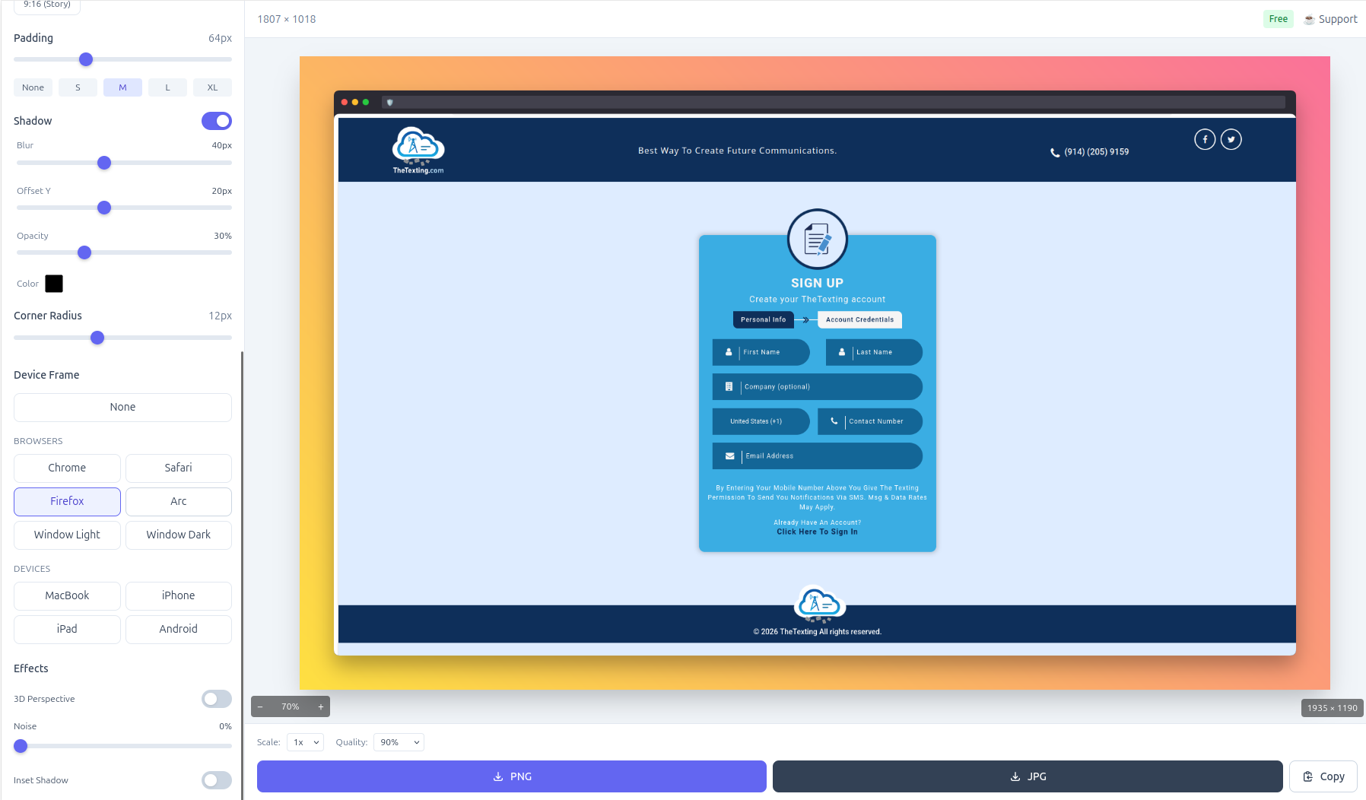Zoom out using the minus icon
Screen dimensions: 1366x800
click(260, 706)
